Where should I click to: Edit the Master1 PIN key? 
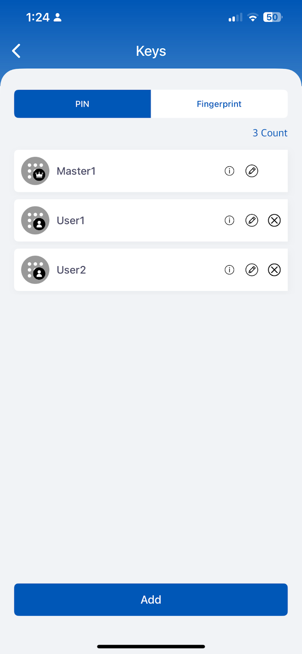(x=252, y=171)
